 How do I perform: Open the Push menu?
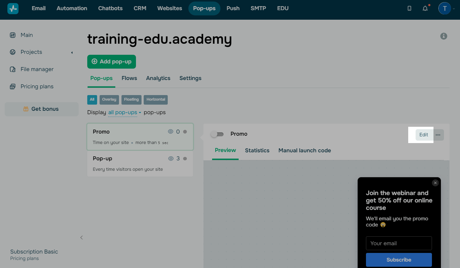[x=233, y=8]
